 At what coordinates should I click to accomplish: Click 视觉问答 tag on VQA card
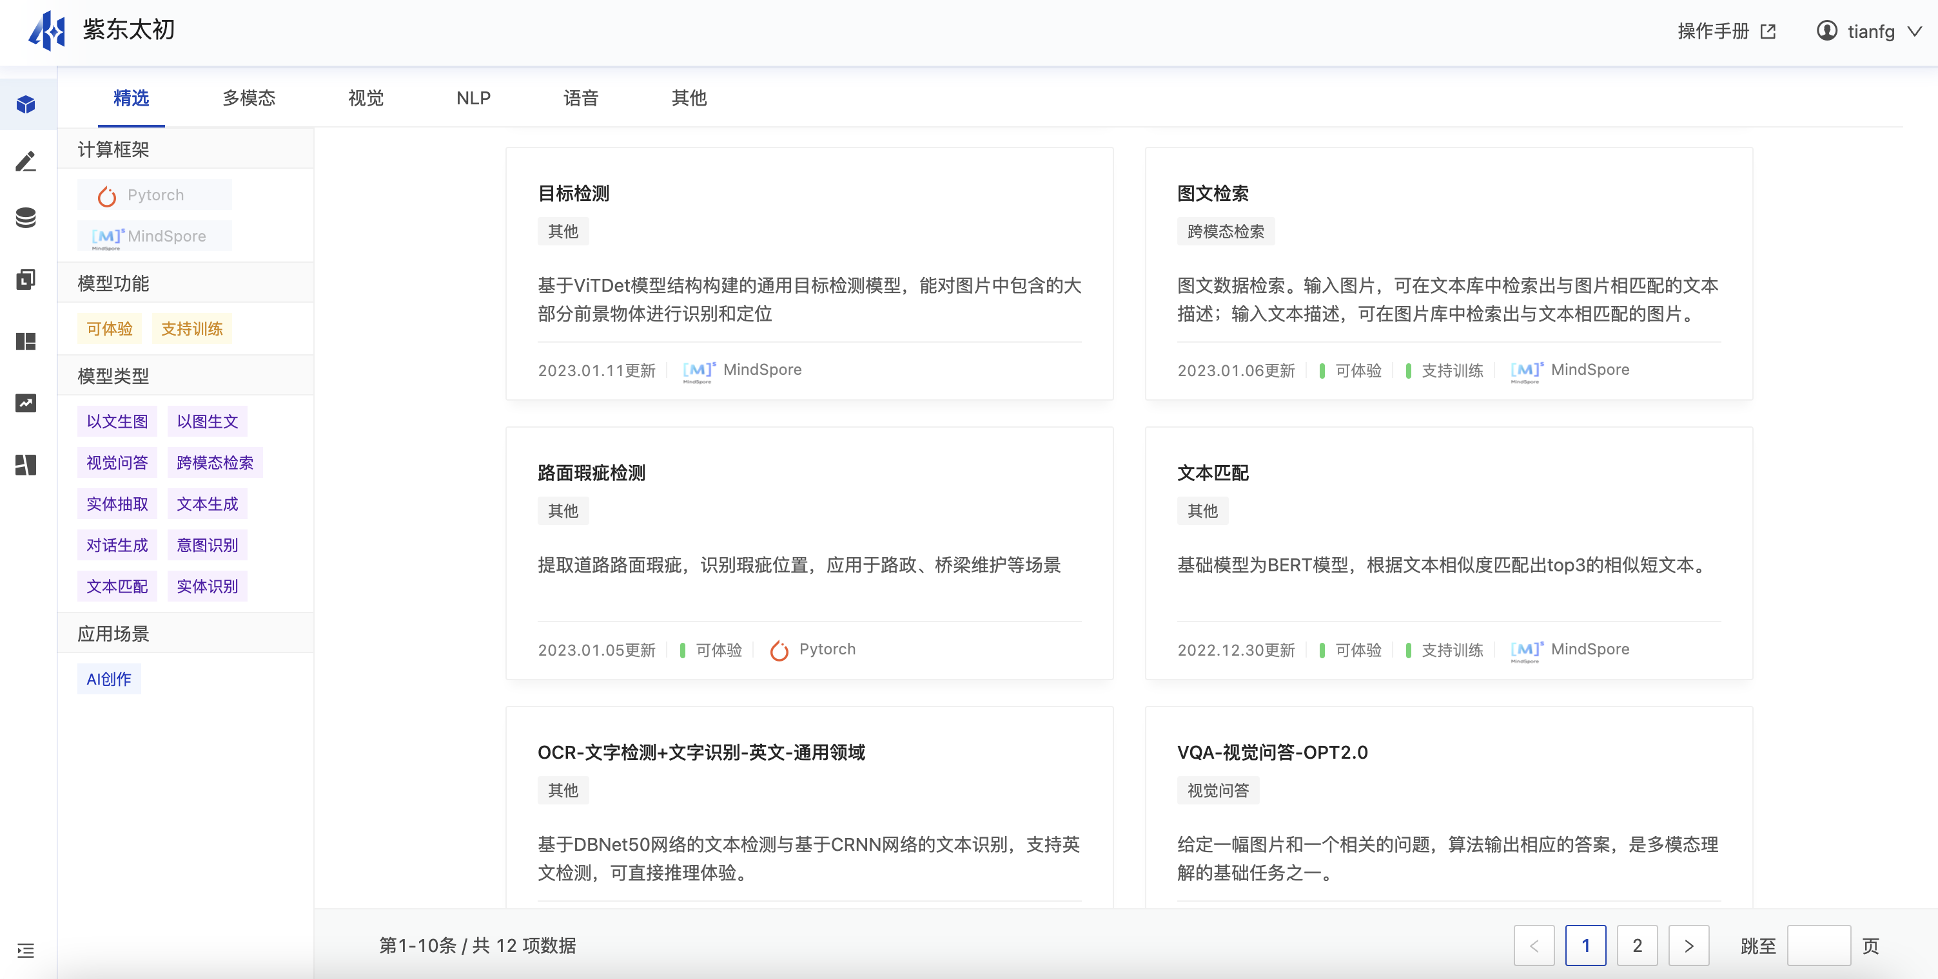tap(1218, 790)
